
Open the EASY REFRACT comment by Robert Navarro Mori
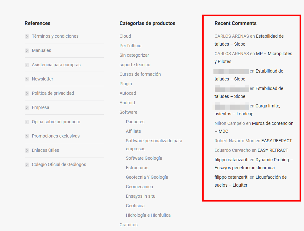(275, 140)
